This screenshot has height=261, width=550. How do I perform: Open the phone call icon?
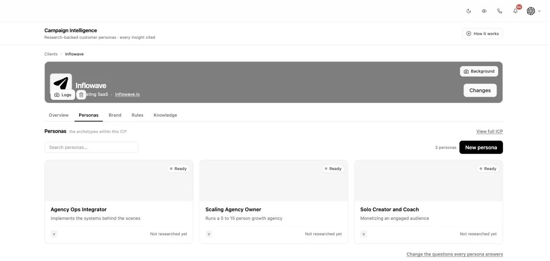click(x=500, y=11)
